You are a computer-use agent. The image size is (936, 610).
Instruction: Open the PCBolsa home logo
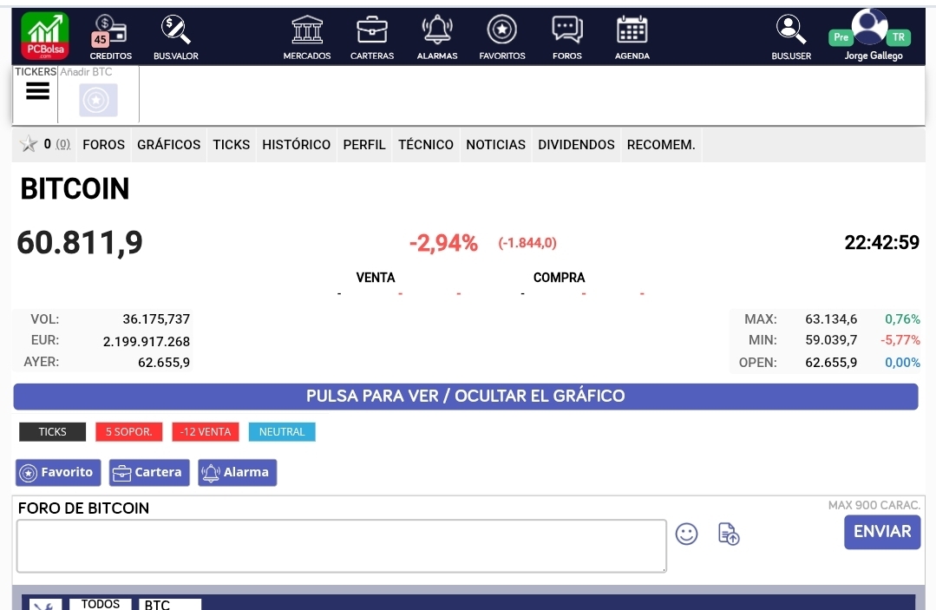point(45,36)
